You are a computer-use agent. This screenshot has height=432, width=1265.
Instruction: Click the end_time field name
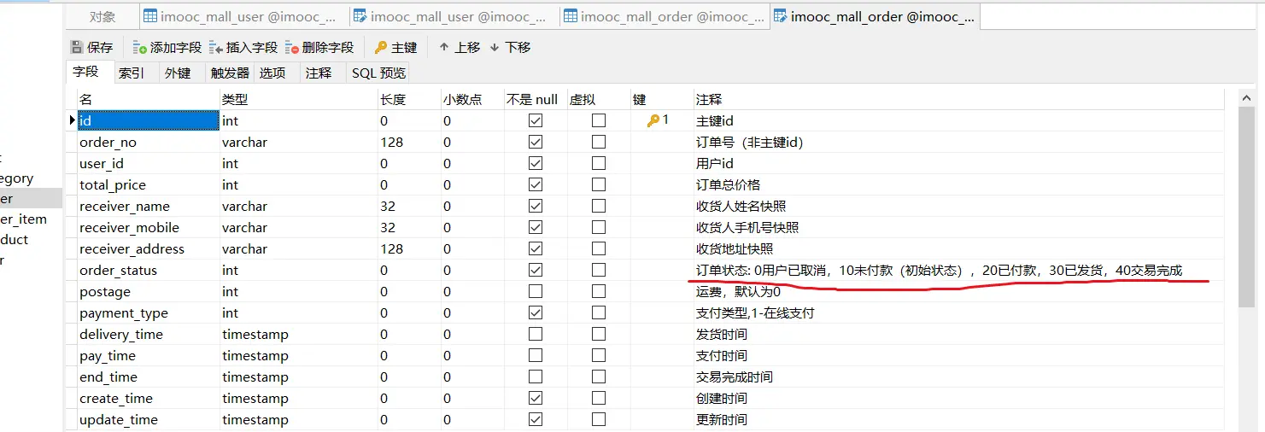pyautogui.click(x=108, y=377)
